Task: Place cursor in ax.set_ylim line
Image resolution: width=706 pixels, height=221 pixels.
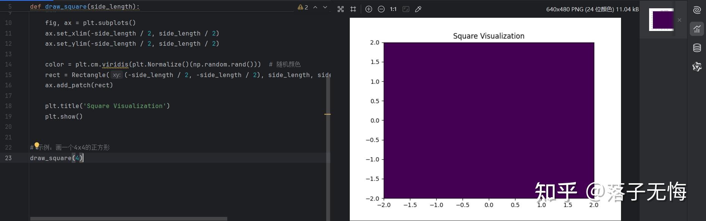Action: (132, 44)
